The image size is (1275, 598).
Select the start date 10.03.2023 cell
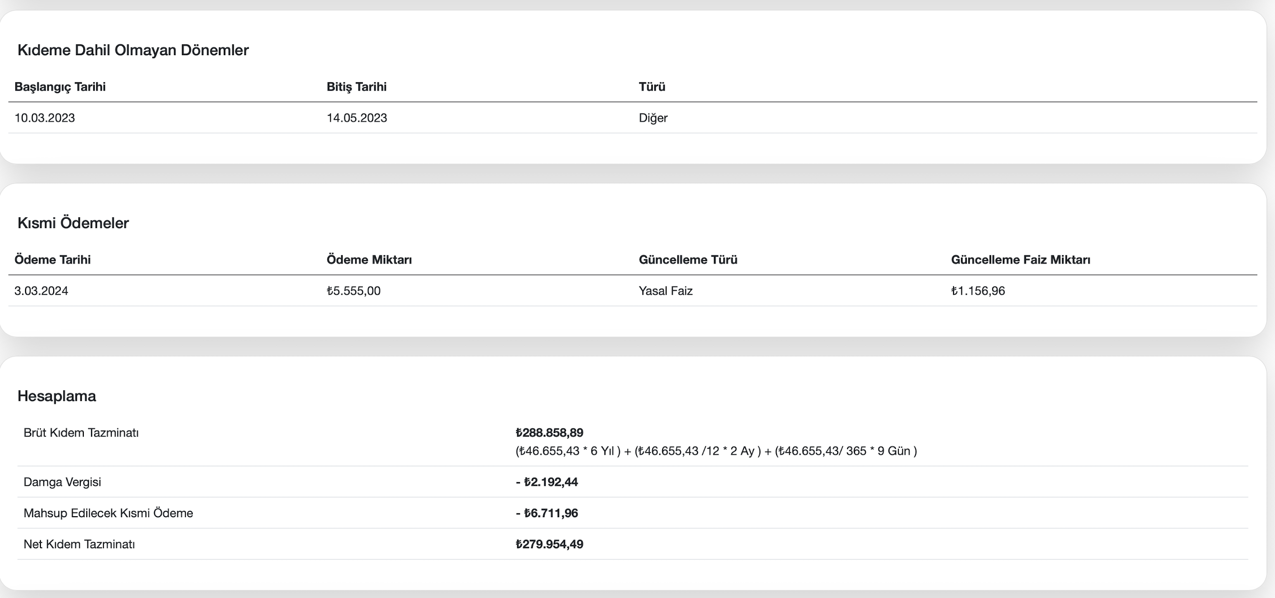coord(44,118)
